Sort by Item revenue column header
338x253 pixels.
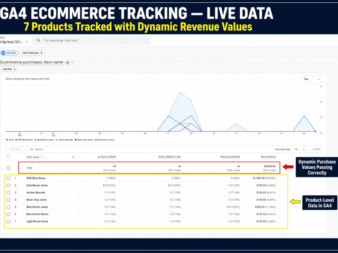click(268, 157)
